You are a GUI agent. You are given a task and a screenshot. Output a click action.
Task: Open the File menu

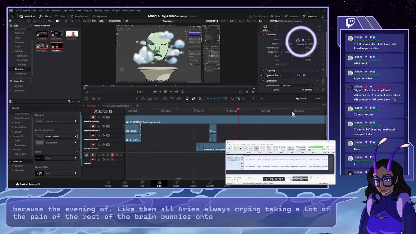click(x=34, y=10)
